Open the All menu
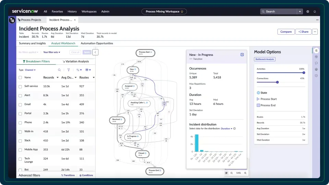This screenshot has height=185, width=329. [45, 12]
